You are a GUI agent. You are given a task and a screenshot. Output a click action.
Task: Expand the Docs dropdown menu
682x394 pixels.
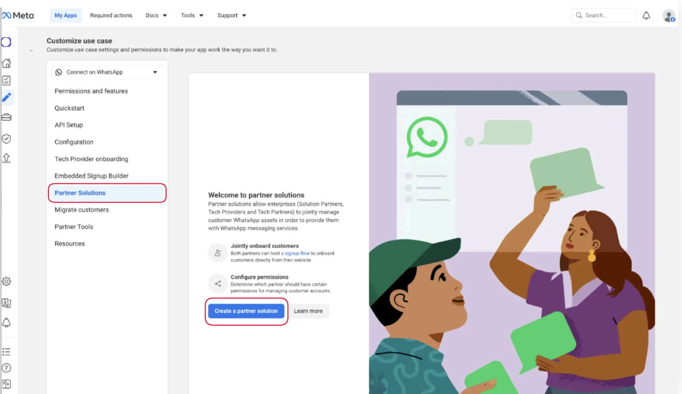[x=156, y=15]
